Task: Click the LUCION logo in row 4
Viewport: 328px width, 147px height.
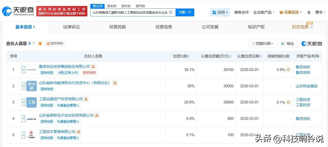Action: 32,119
